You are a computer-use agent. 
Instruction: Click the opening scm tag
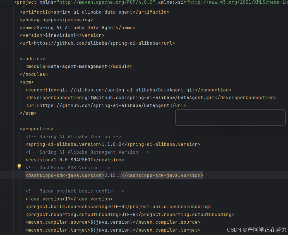tap(27, 82)
